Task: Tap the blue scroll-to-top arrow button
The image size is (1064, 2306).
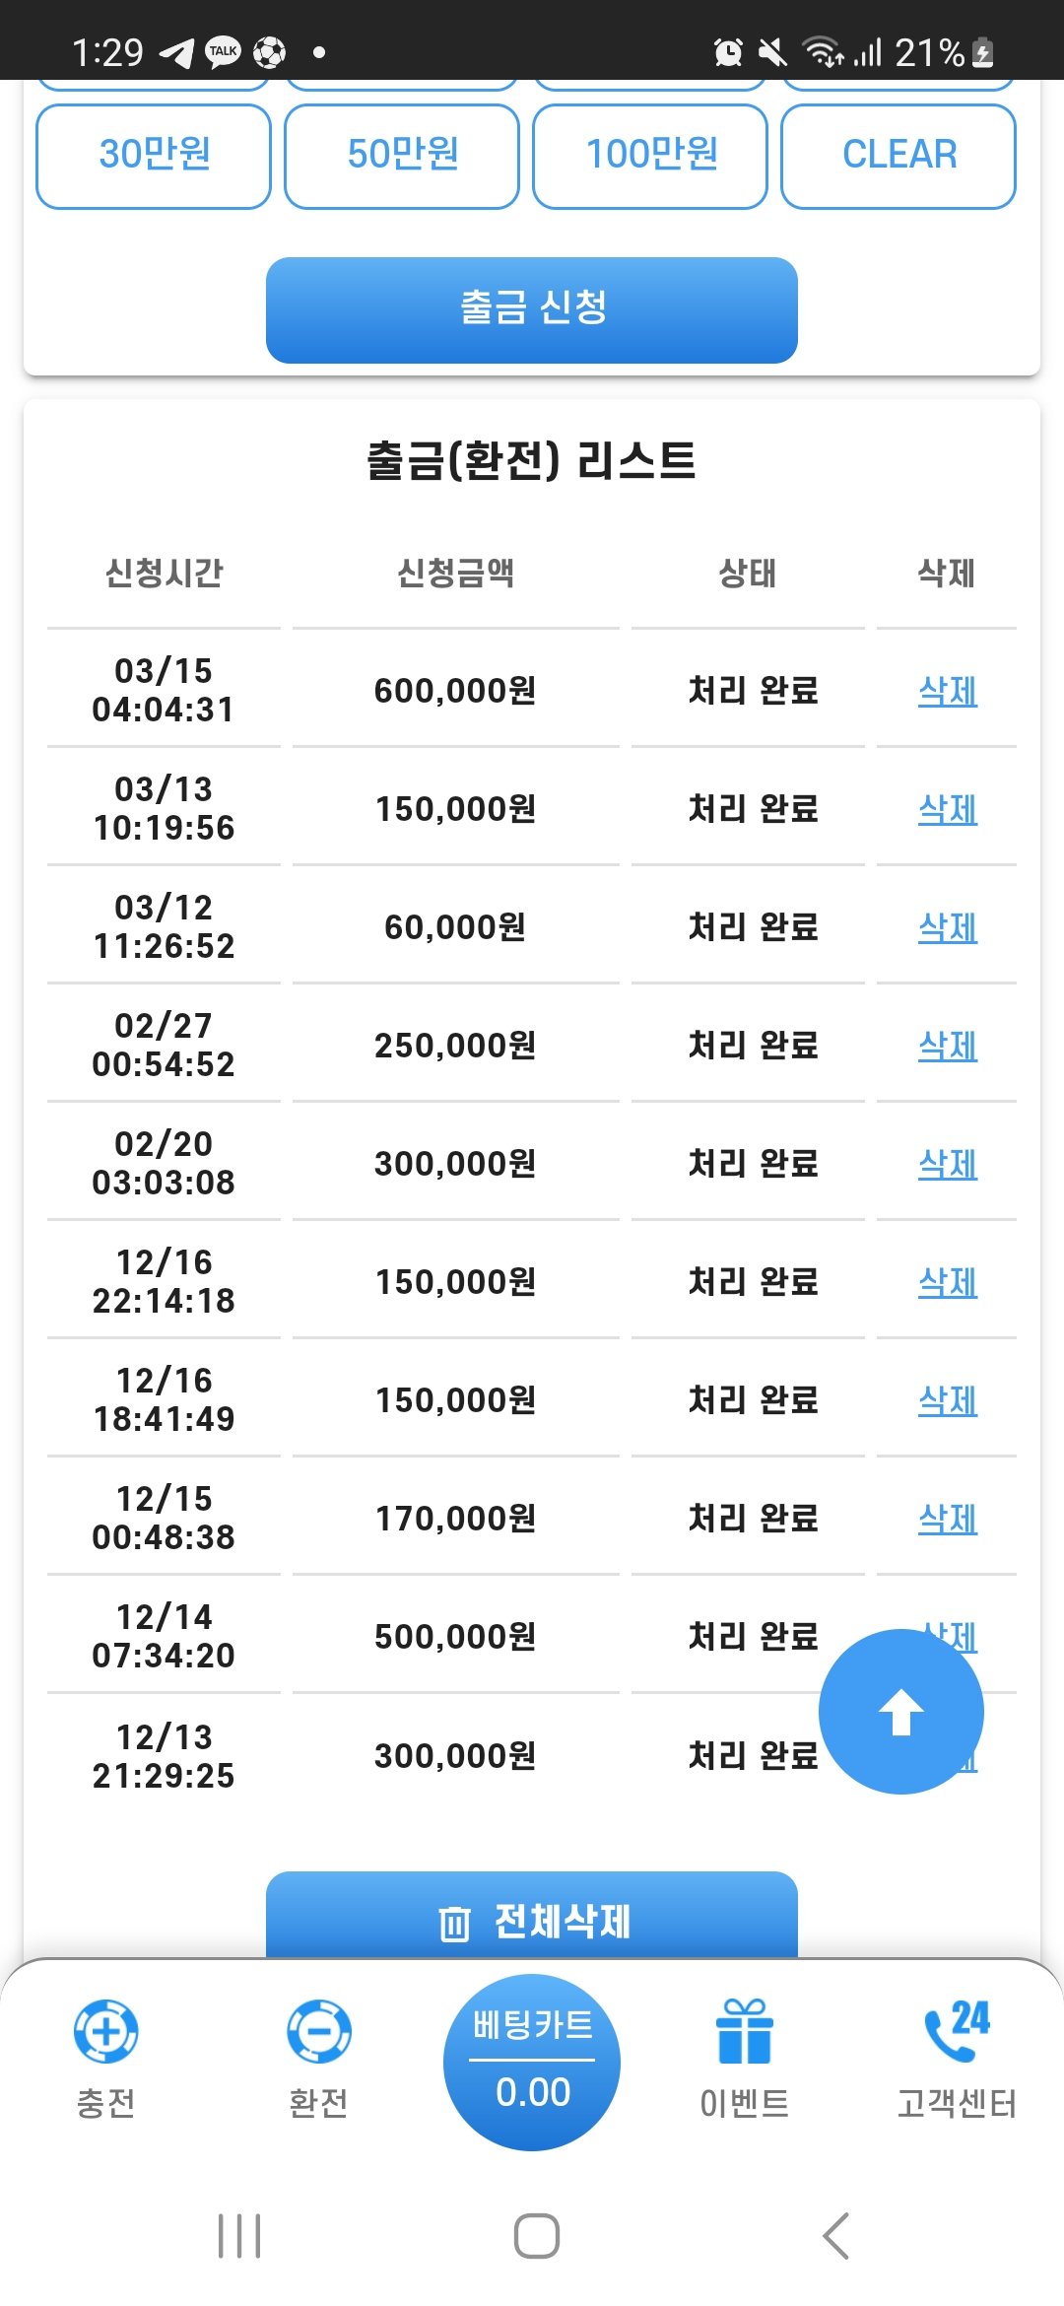Action: 900,1712
